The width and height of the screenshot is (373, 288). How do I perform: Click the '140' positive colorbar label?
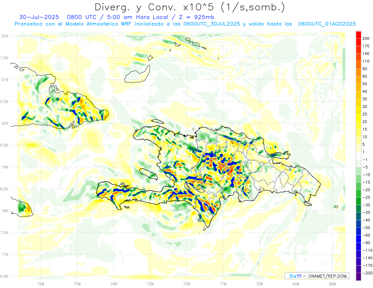[366, 53]
